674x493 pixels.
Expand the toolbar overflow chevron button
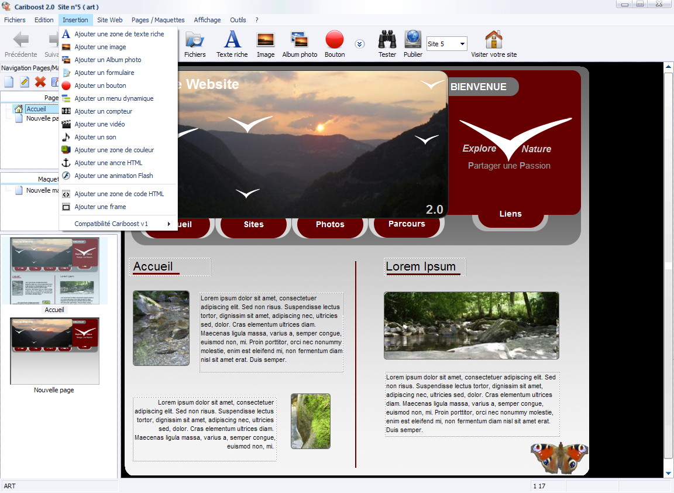(x=360, y=44)
